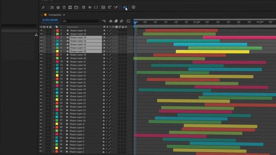The image size is (276, 155).
Task: Expand Shape Layer 35 properties
Action: click(54, 34)
